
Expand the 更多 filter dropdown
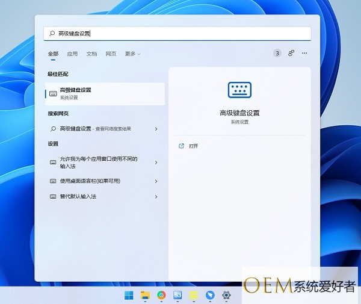[x=132, y=54]
